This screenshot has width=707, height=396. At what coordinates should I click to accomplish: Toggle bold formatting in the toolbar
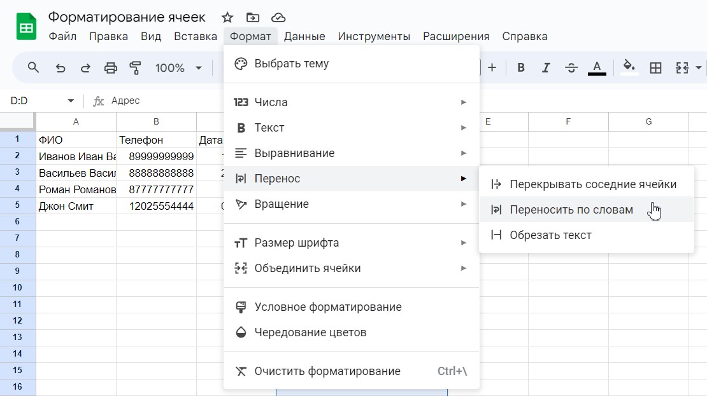pos(521,67)
